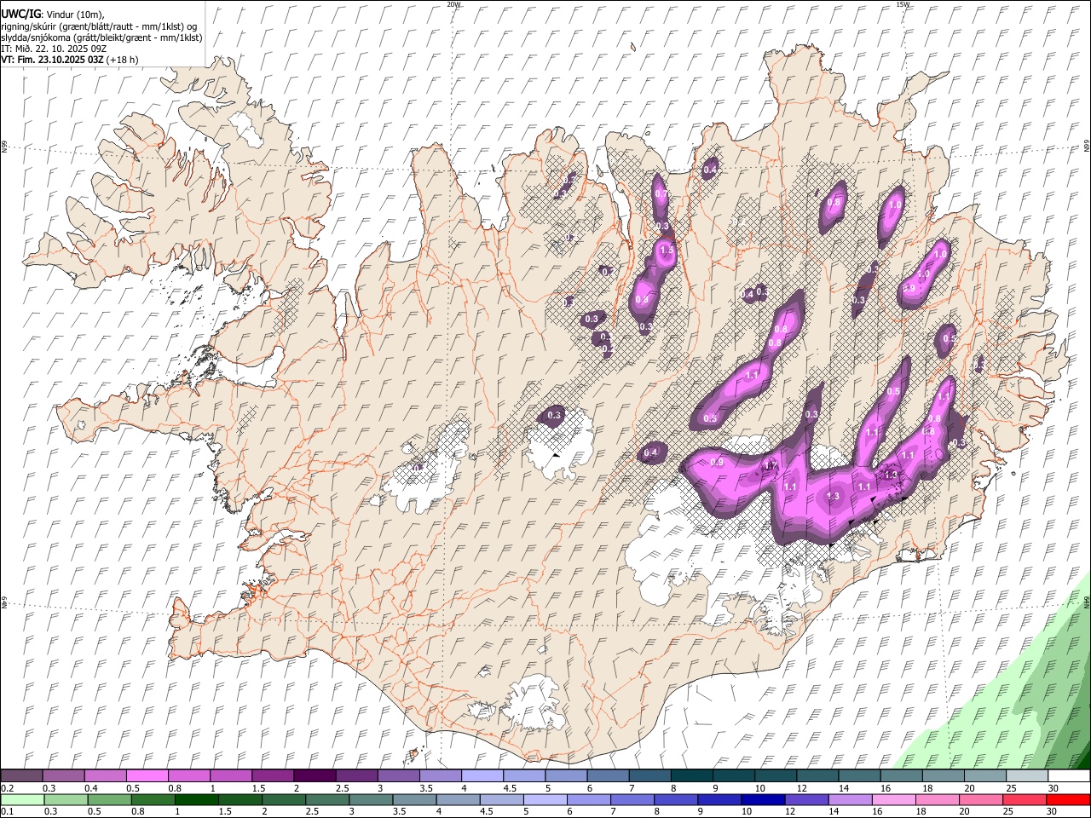Click the darkest green 1–1.5 rain legend swatch
Viewport: 1091px width, 818px height.
tap(197, 799)
